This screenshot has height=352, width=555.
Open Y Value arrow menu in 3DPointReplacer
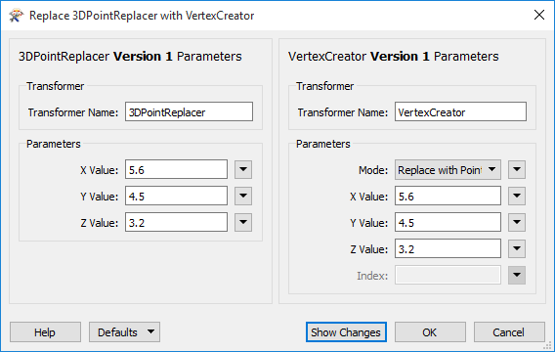click(243, 196)
